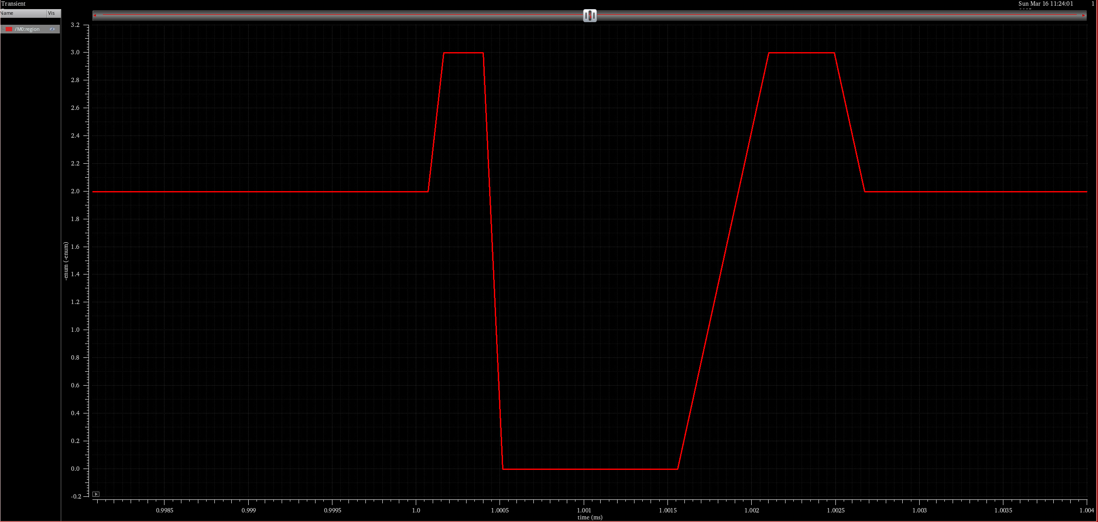Screen dimensions: 1098x522
Task: Click the zoom scrollbar handle thumb
Action: coord(589,16)
